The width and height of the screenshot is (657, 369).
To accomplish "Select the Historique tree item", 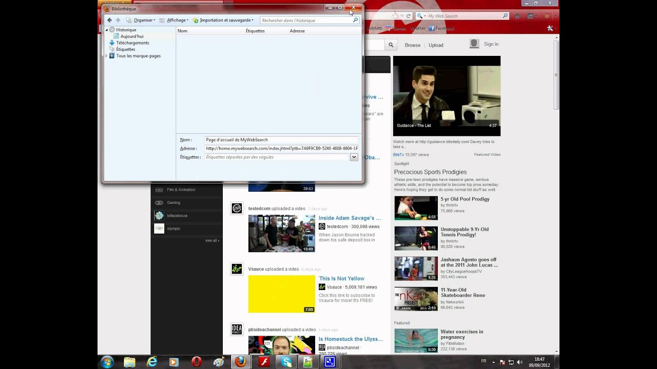I will (126, 30).
